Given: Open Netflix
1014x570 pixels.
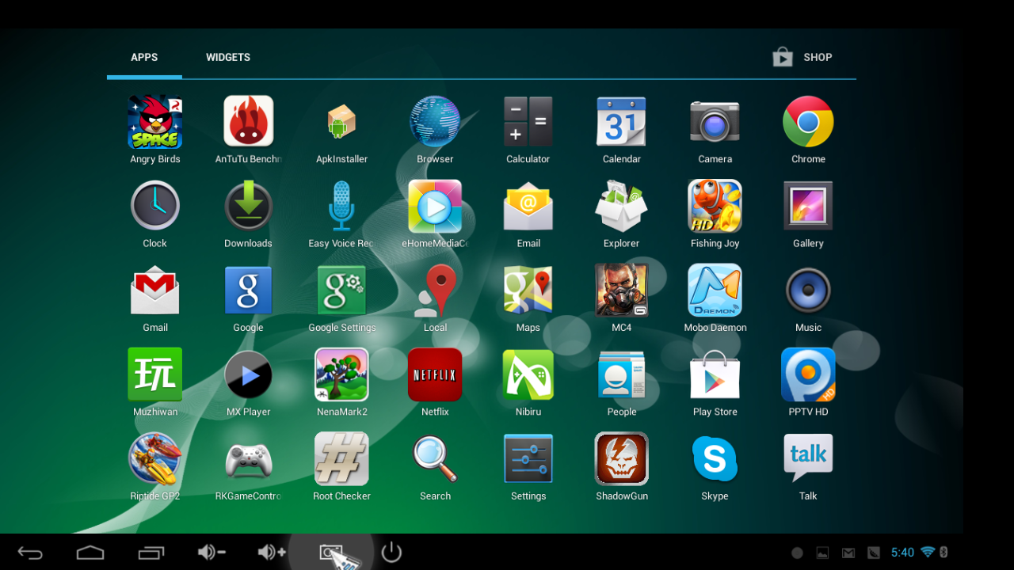Looking at the screenshot, I should (x=435, y=374).
